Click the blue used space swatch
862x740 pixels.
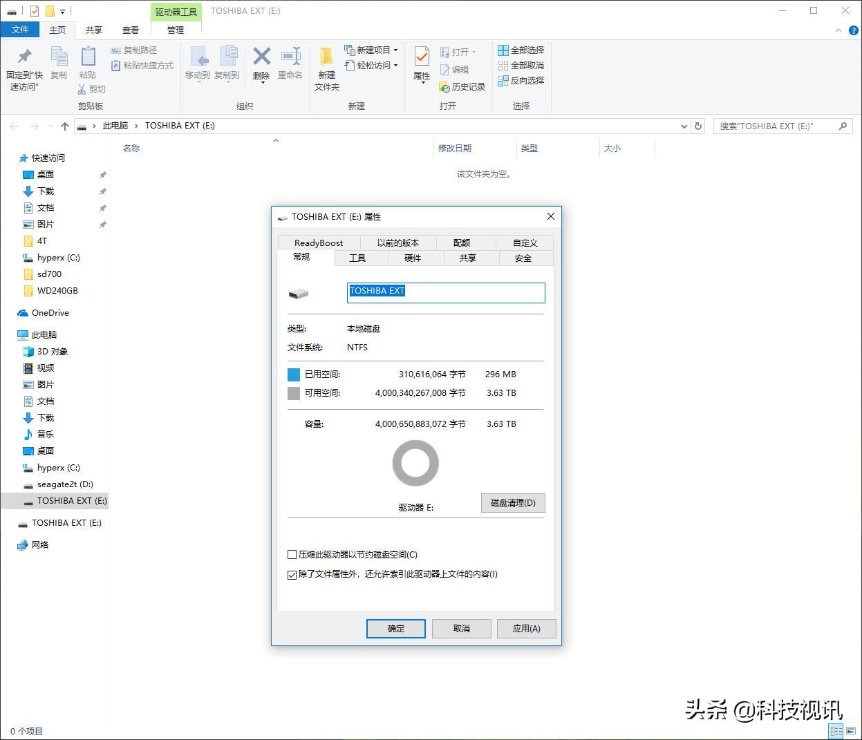coord(294,374)
